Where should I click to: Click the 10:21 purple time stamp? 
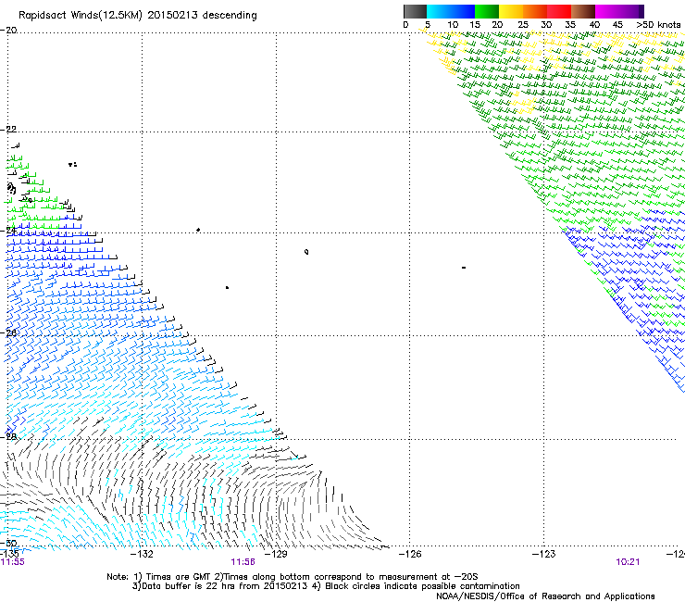click(628, 562)
